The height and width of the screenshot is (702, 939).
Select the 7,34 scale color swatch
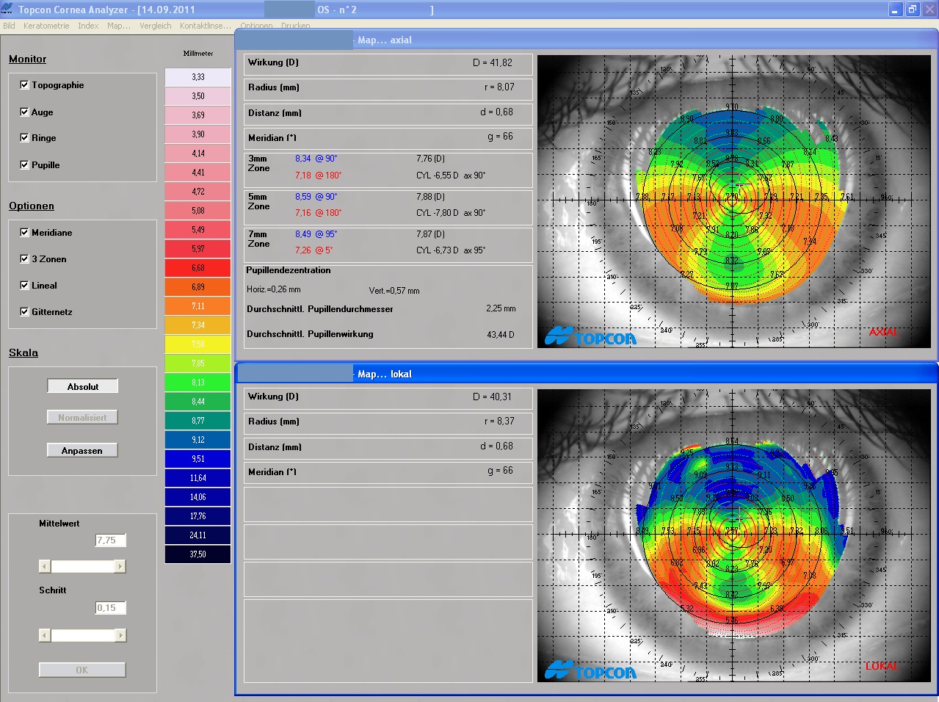pos(198,325)
